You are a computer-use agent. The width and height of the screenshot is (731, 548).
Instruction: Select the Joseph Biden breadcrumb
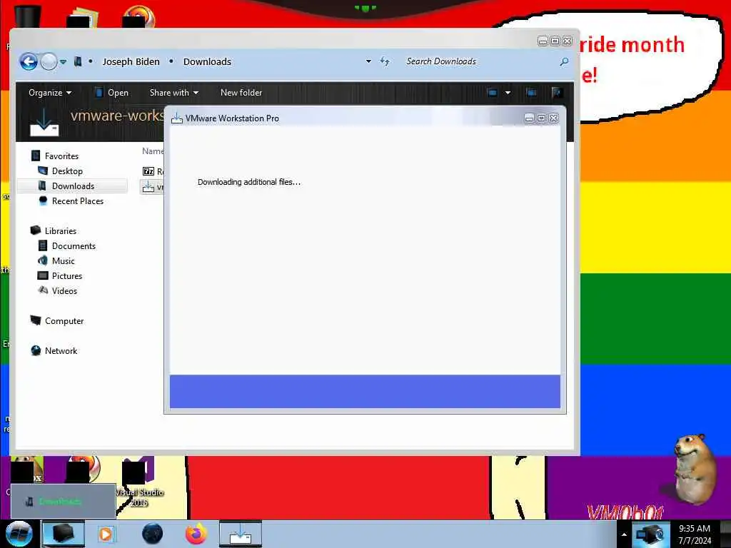131,61
